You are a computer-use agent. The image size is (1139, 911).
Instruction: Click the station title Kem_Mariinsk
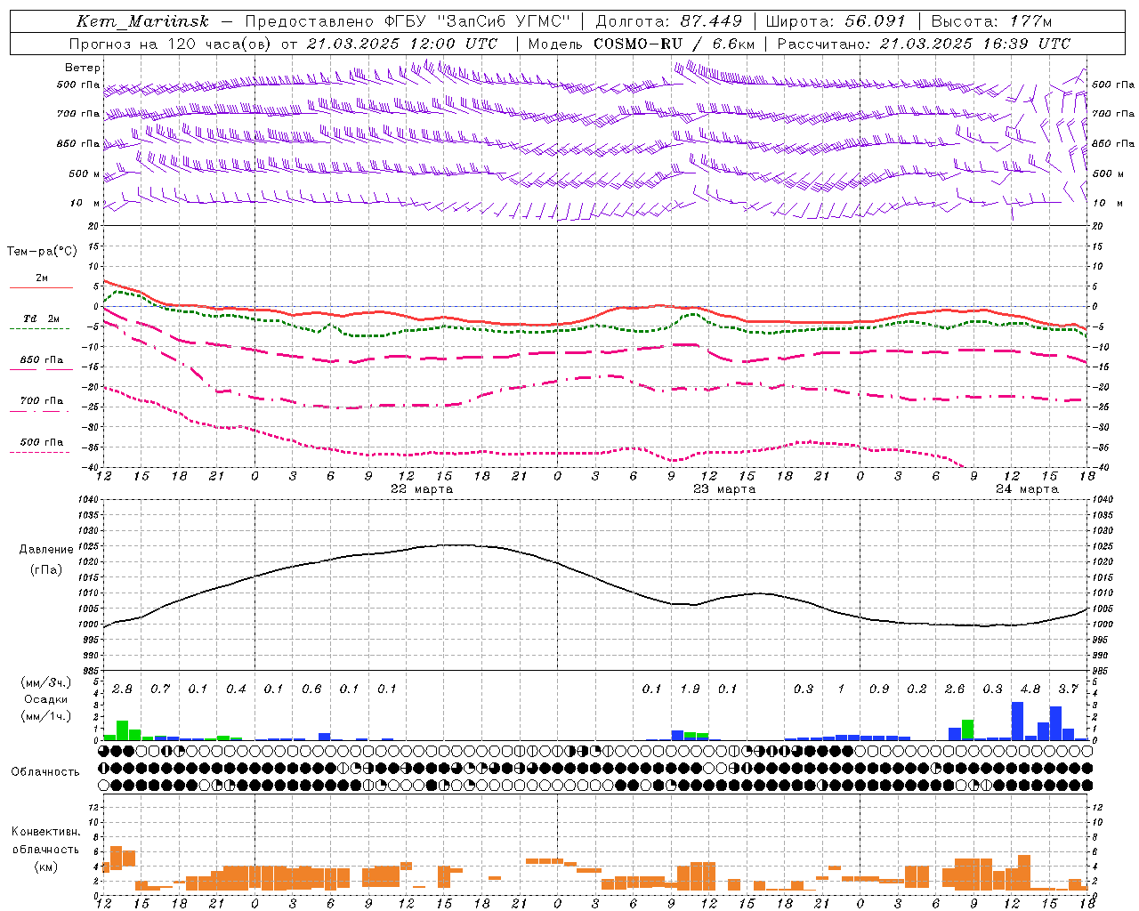(142, 21)
